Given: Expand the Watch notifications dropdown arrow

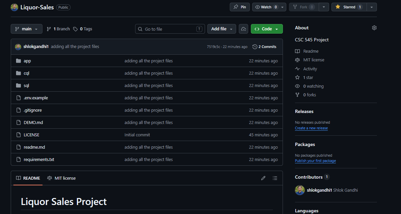Looking at the screenshot, I should point(282,7).
